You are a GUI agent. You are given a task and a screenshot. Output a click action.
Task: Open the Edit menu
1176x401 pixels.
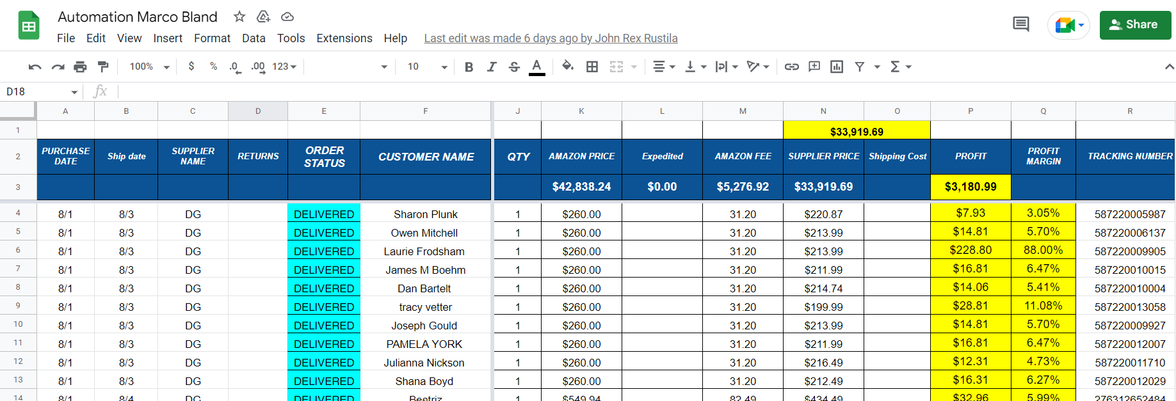(x=96, y=38)
